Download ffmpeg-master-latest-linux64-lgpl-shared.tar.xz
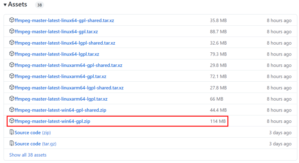299x163 pixels. point(65,43)
